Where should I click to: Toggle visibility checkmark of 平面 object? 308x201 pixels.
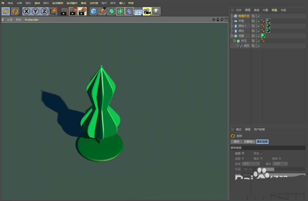pos(258,21)
